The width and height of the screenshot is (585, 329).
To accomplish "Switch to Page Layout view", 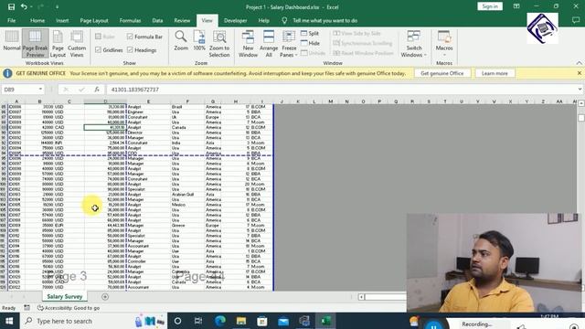I will (58, 44).
